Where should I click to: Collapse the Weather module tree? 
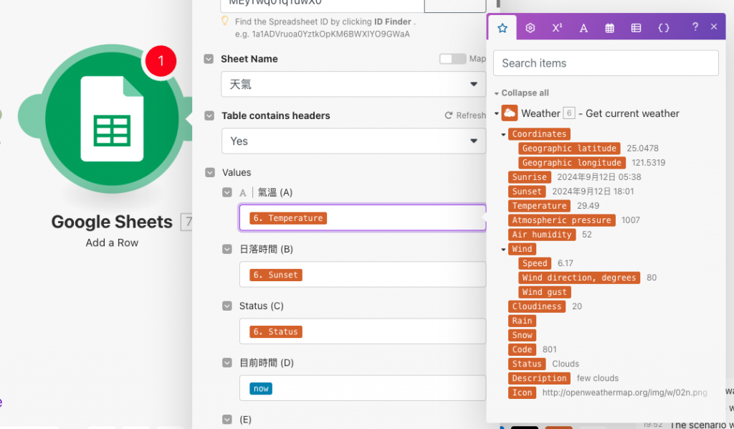(x=497, y=113)
